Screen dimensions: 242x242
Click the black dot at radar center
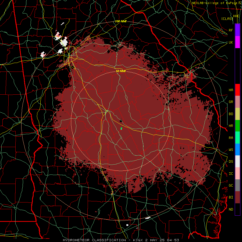tap(121, 121)
